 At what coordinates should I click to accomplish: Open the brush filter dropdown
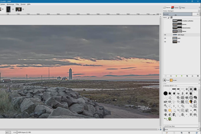(199, 83)
